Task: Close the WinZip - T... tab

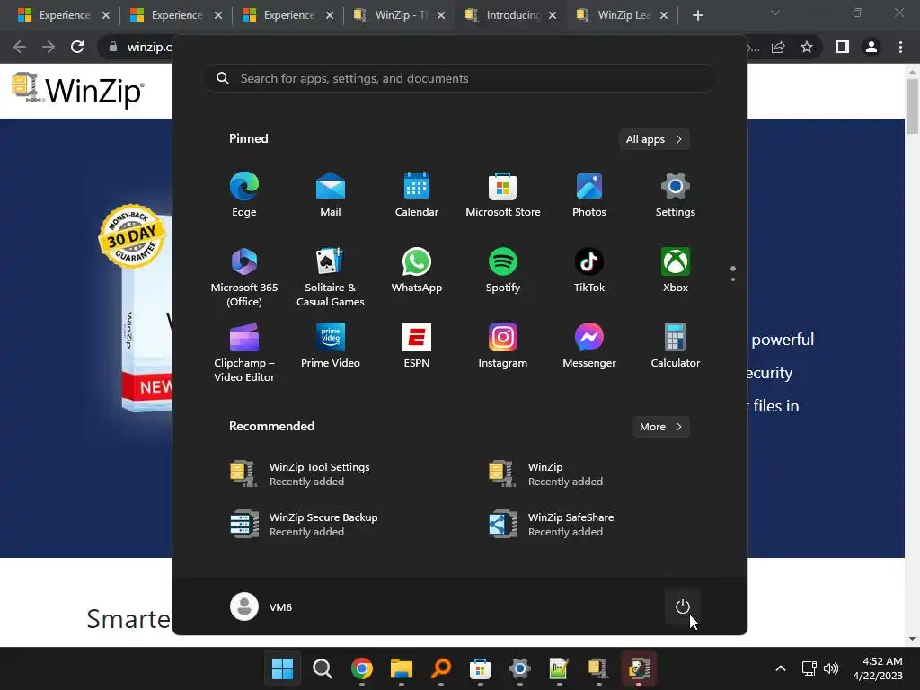Action: (x=441, y=15)
